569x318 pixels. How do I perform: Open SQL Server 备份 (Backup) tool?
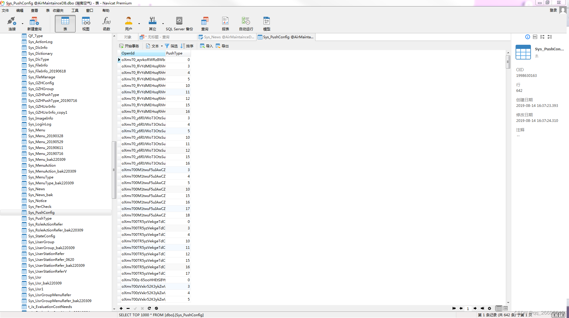pyautogui.click(x=179, y=24)
